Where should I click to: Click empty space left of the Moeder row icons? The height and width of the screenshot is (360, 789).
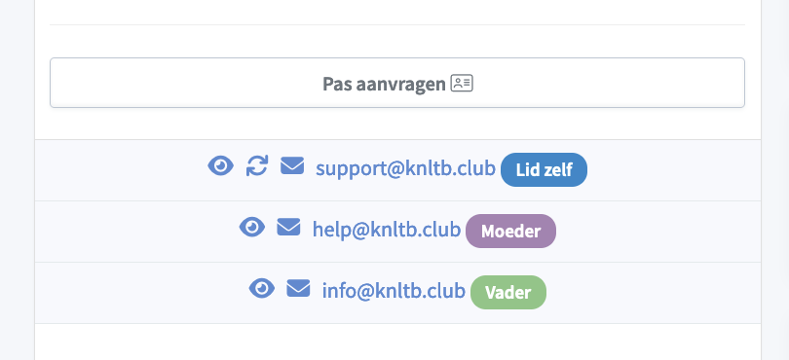[135, 232]
